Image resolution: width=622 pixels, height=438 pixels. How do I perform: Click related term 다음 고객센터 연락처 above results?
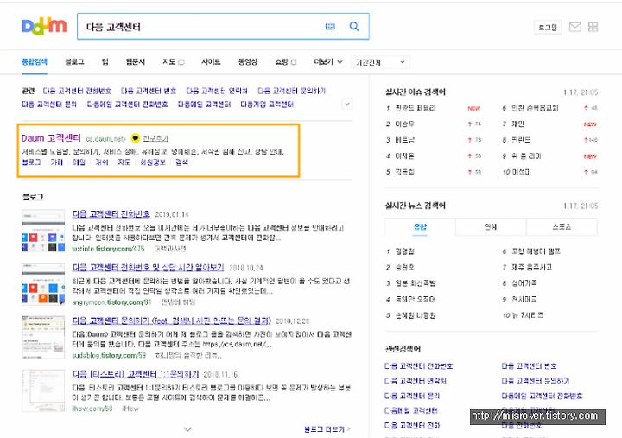pos(217,91)
